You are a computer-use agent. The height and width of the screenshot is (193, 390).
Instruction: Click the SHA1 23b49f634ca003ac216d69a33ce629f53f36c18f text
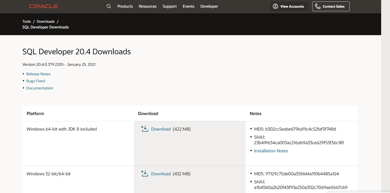(299, 140)
